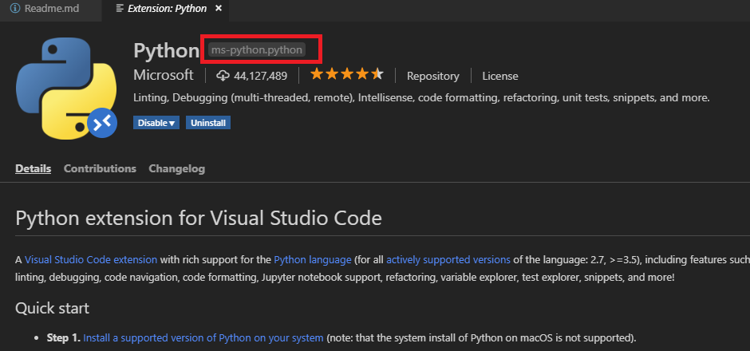Viewport: 750px width, 351px height.
Task: Switch to the Contributions tab
Action: (x=100, y=169)
